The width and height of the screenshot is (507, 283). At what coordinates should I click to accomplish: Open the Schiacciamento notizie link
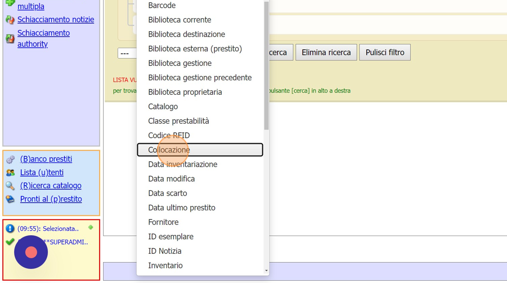[56, 19]
